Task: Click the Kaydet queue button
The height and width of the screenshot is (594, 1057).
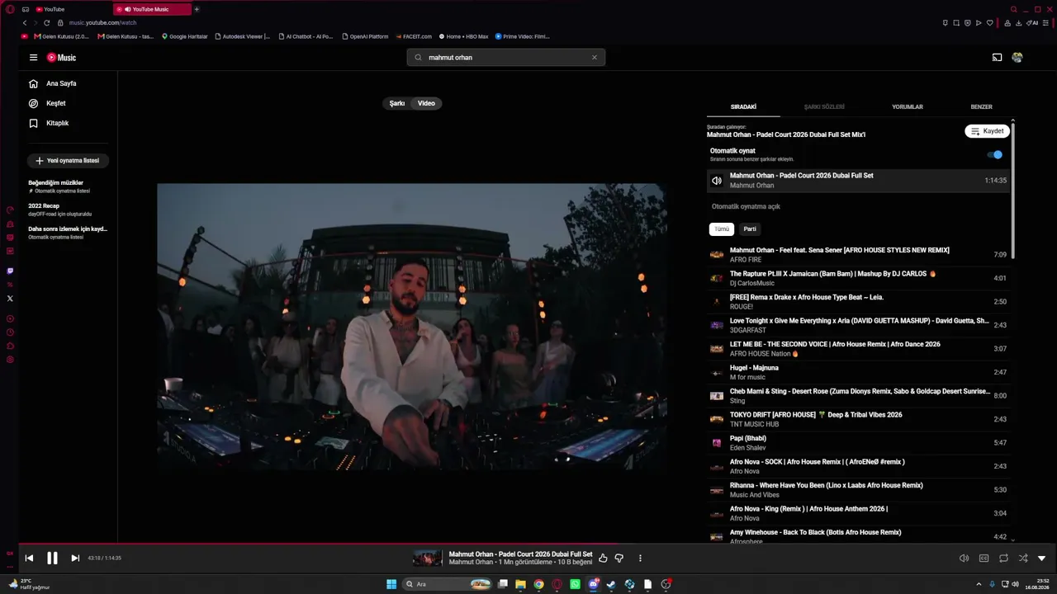Action: point(987,131)
